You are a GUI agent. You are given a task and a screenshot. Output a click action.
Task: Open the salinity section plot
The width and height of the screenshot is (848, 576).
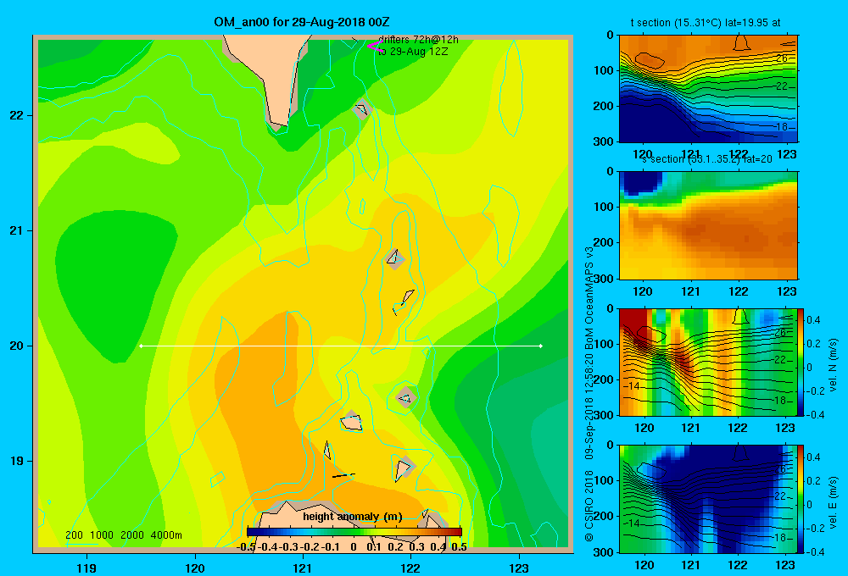point(708,225)
